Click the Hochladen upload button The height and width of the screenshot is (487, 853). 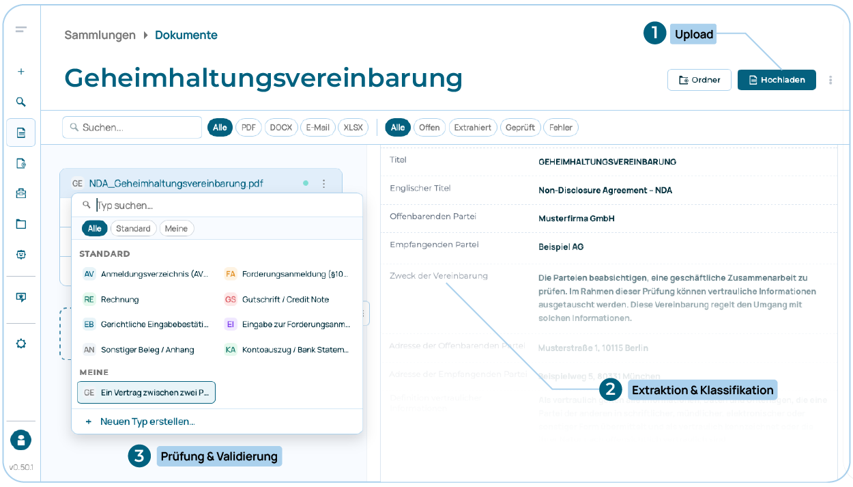(777, 80)
